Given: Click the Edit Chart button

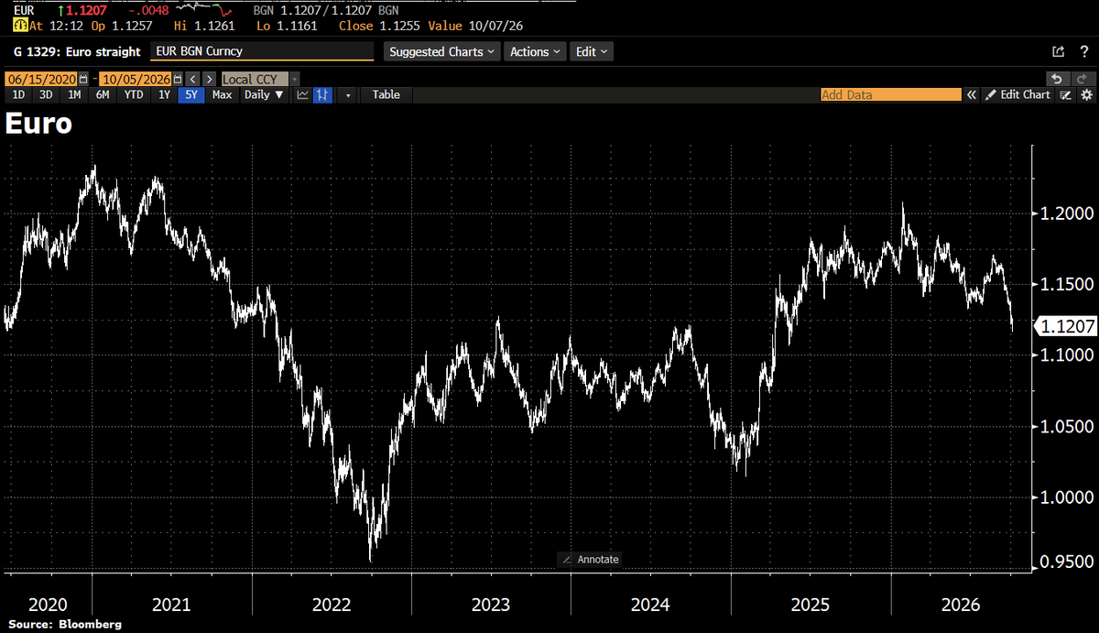Looking at the screenshot, I should coord(1018,94).
